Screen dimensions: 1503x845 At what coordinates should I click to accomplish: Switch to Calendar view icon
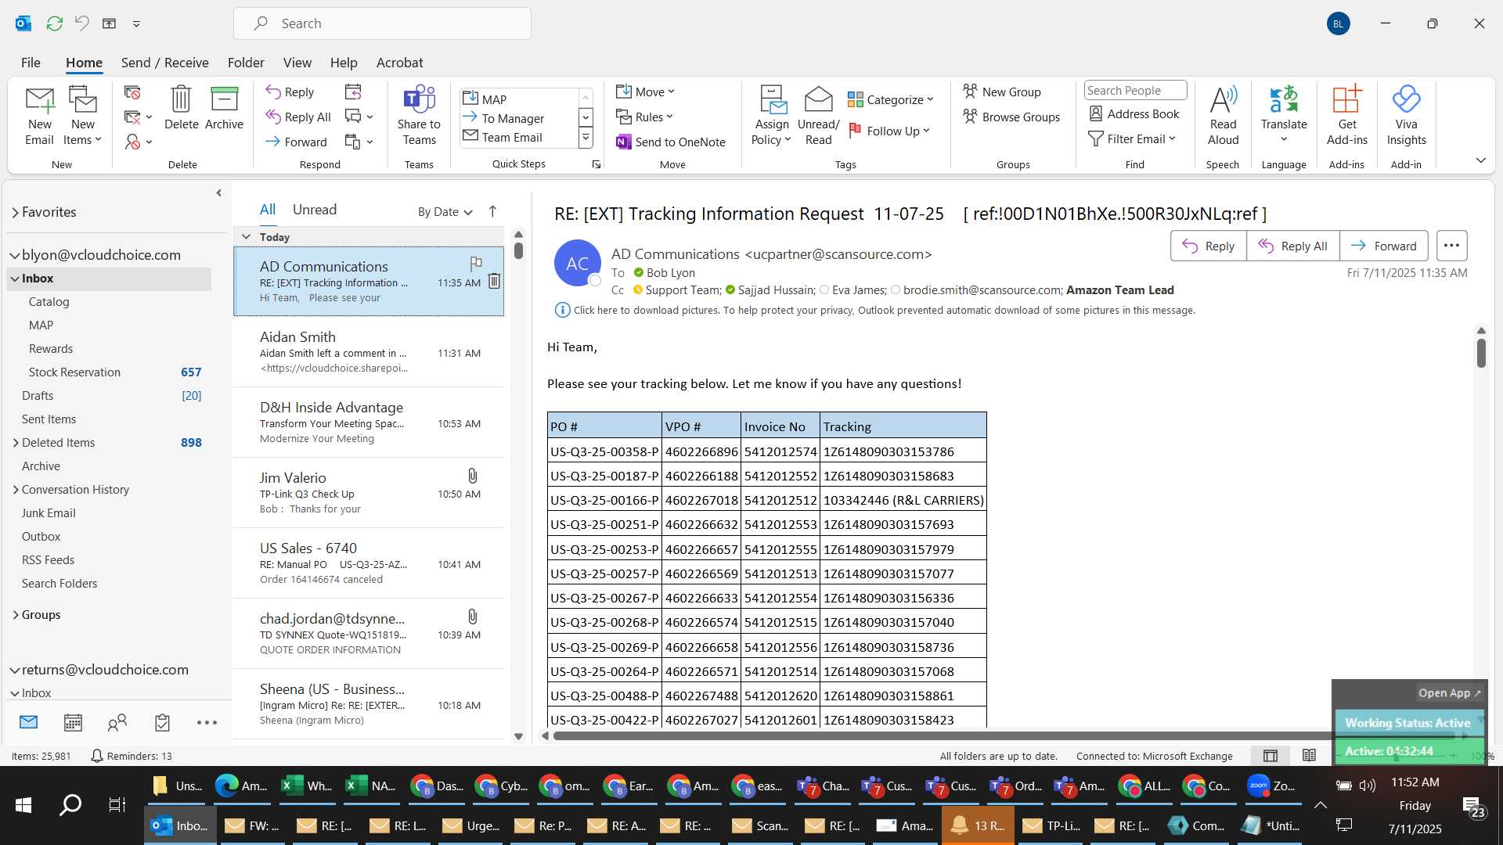click(x=73, y=722)
